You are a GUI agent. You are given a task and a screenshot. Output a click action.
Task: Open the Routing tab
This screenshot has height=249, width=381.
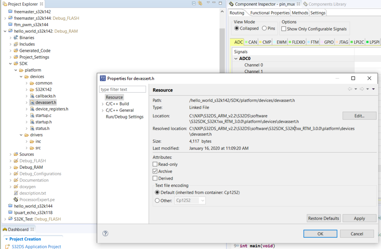pyautogui.click(x=237, y=13)
